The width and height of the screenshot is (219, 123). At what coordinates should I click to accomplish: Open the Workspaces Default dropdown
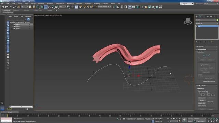(211, 4)
